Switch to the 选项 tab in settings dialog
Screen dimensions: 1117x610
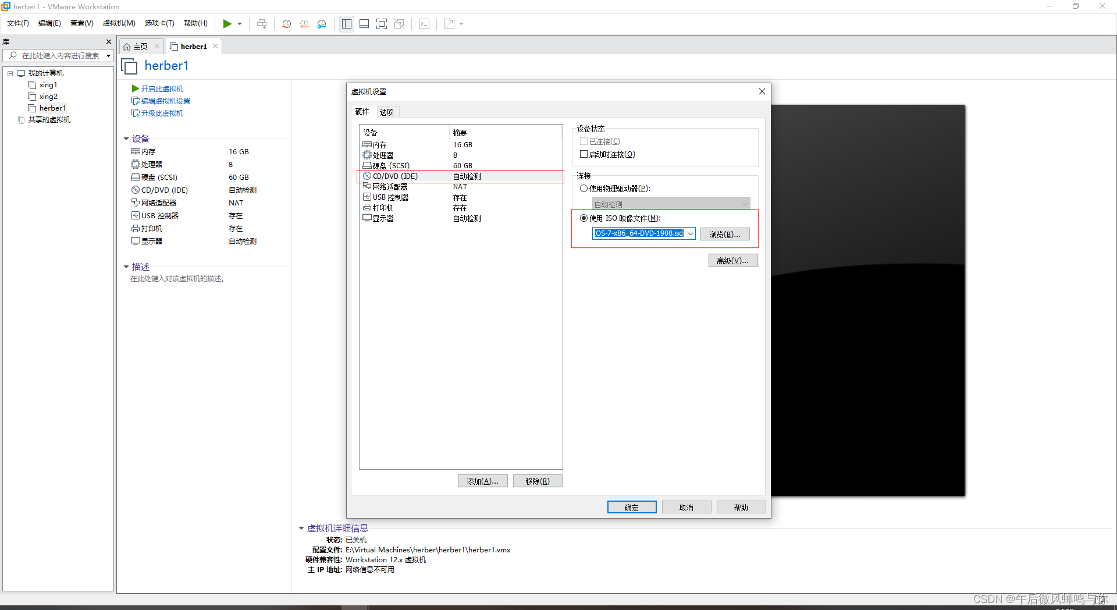[387, 112]
